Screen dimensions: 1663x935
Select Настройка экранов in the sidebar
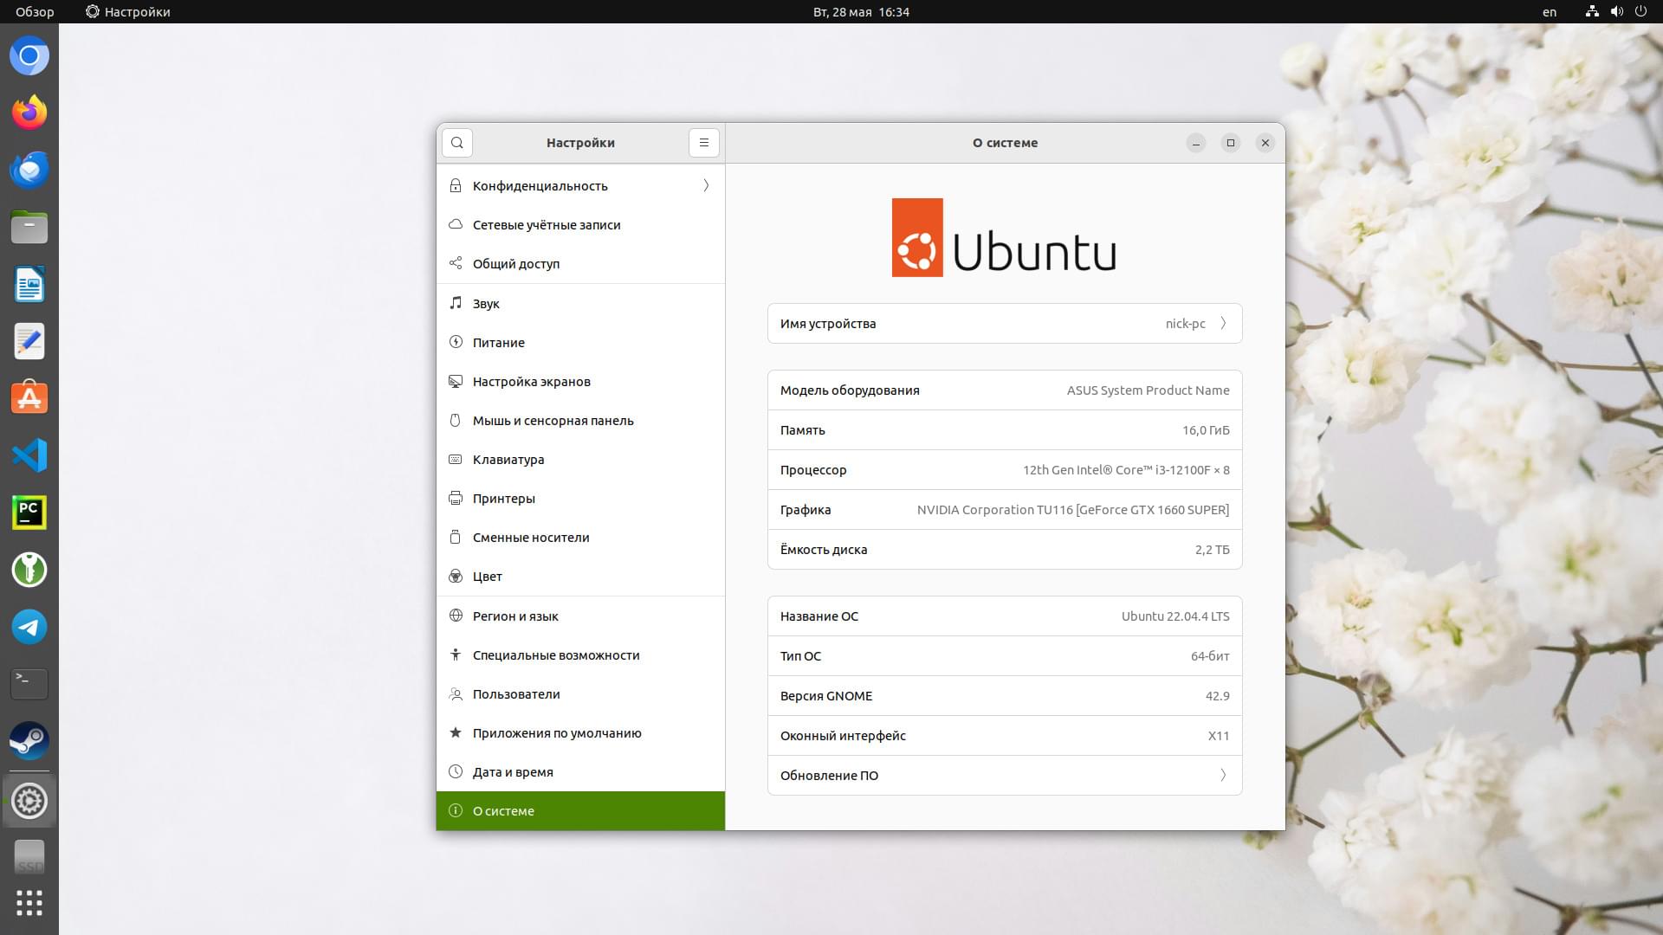[x=580, y=381]
